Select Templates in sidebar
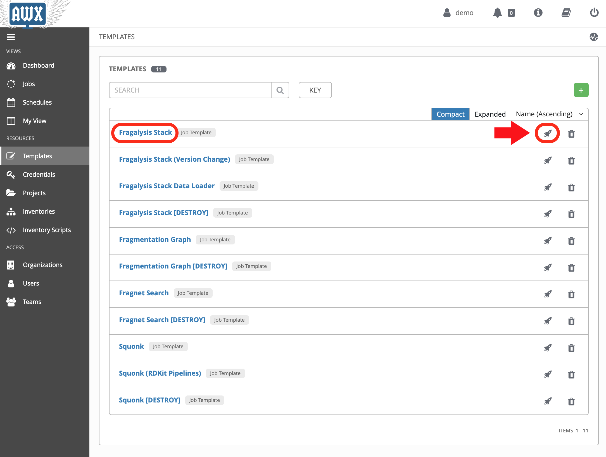This screenshot has width=606, height=457. (45, 156)
